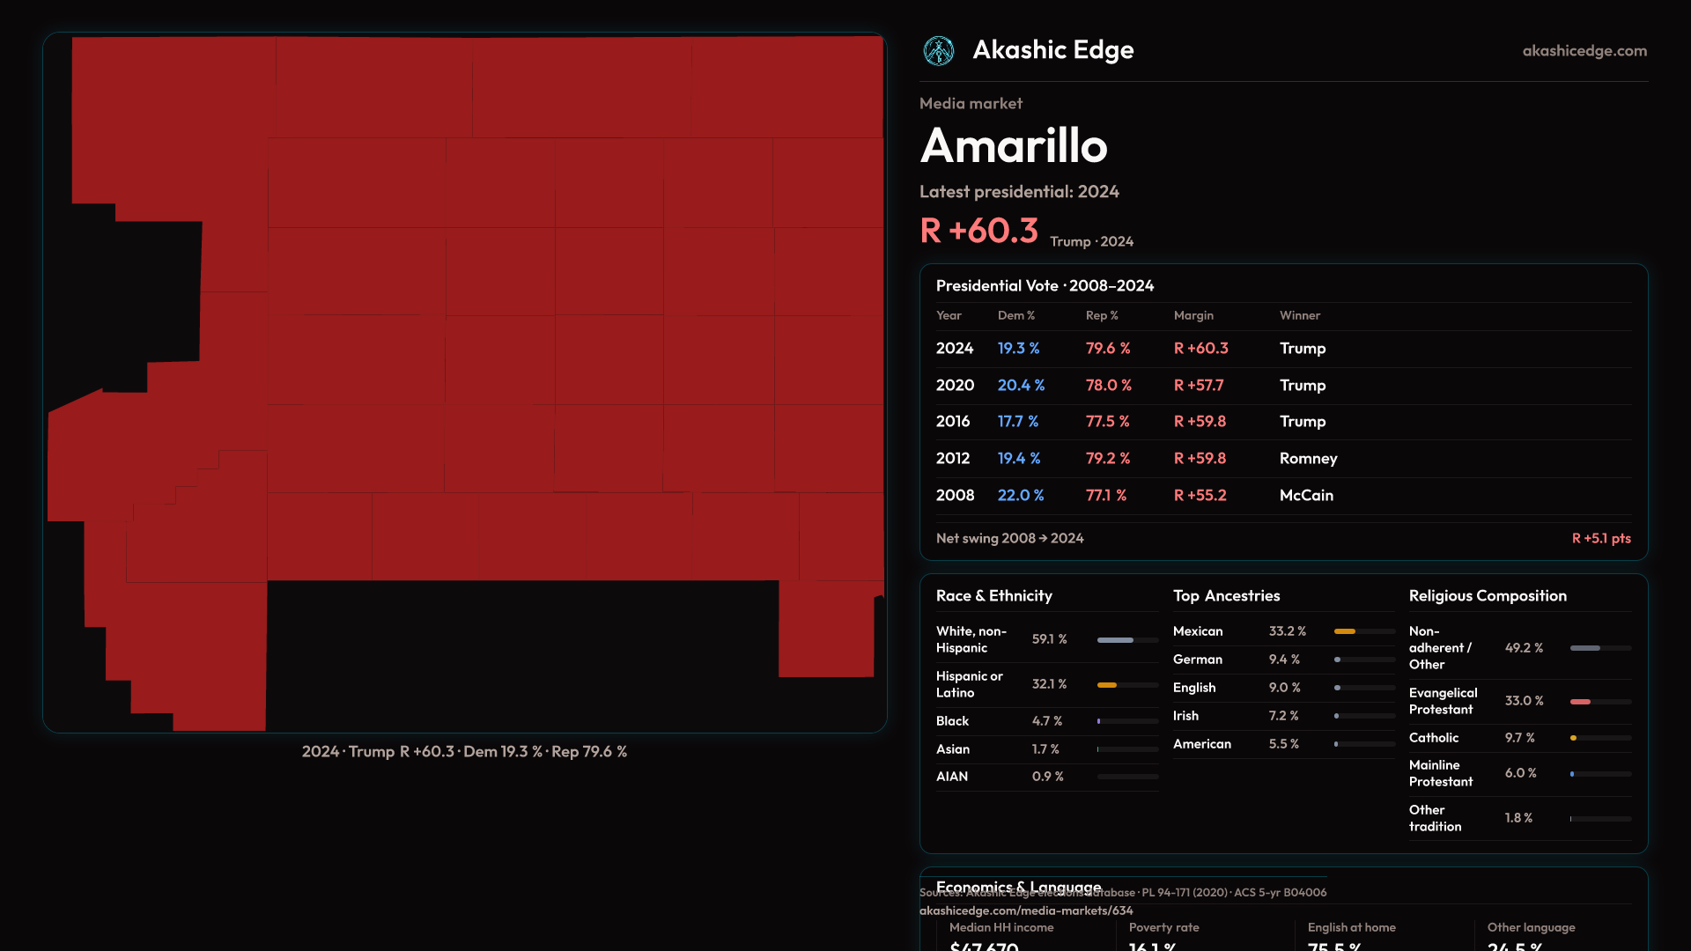1691x951 pixels.
Task: Click the Akashic Edge logo icon
Action: [938, 51]
